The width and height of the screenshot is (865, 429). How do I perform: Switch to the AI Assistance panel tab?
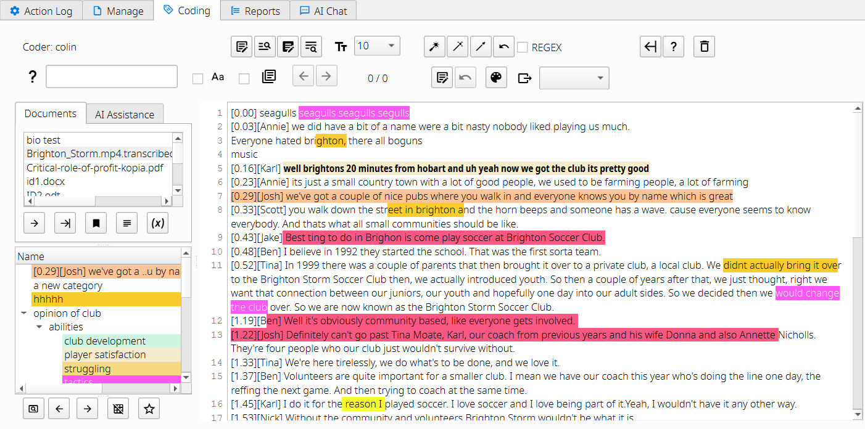tap(125, 114)
